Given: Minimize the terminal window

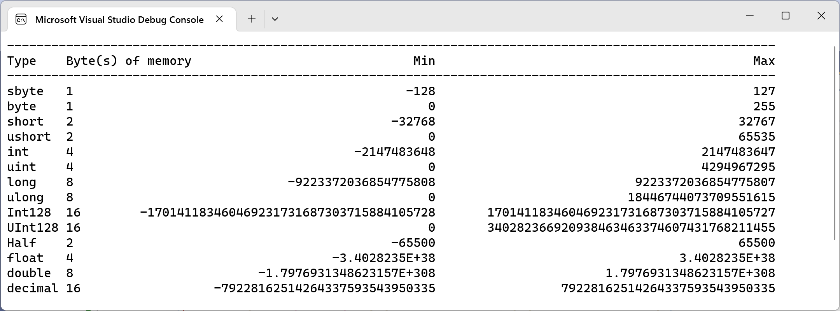Looking at the screenshot, I should coord(750,16).
